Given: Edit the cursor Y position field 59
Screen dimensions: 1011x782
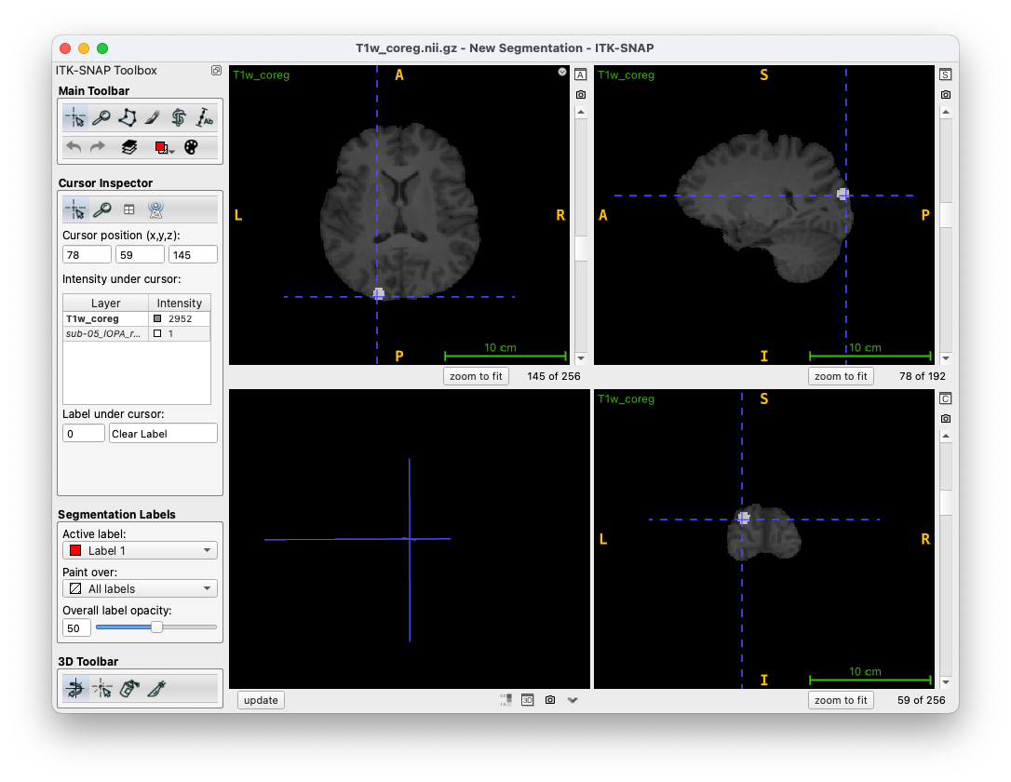Looking at the screenshot, I should tap(140, 255).
